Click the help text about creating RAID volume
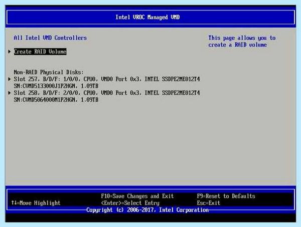 point(242,41)
